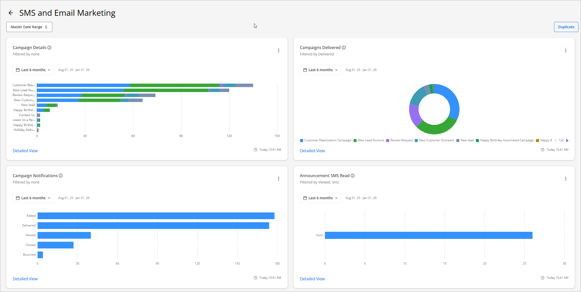581x292 pixels.
Task: Open Announcement SMS Read three-dot menu
Action: 566,179
